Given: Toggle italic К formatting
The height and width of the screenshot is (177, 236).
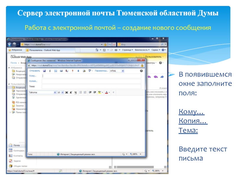Looking at the screenshot, I should (x=71, y=93).
